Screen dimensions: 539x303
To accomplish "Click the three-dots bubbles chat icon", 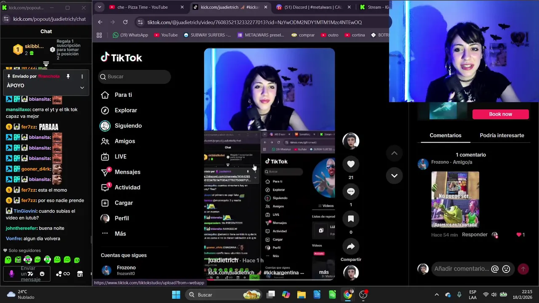I will (59, 274).
